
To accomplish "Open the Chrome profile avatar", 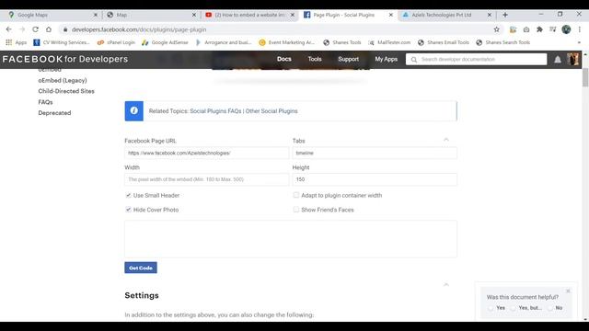I will [x=566, y=29].
